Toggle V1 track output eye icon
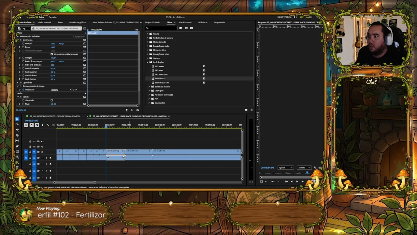This screenshot has height=235, width=417. [42, 152]
